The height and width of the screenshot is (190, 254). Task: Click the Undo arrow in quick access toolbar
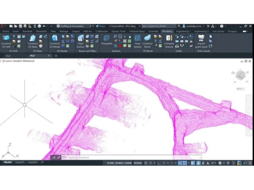[44, 26]
